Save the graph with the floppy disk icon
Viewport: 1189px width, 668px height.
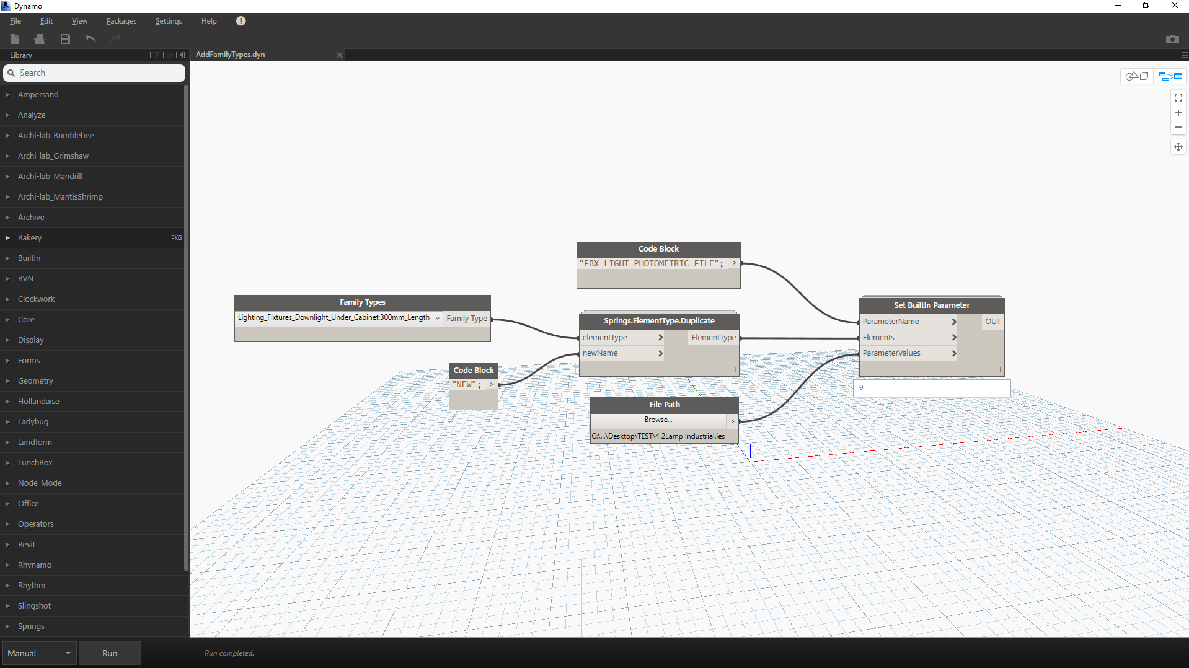65,39
